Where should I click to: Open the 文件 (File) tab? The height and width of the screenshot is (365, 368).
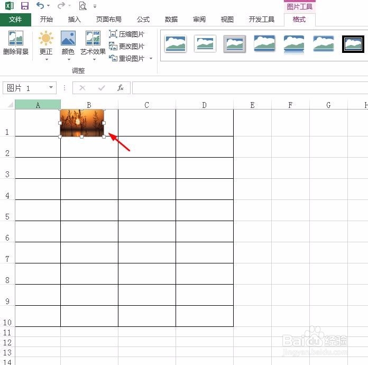(x=15, y=20)
